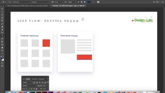Toggle Quick Mask mode
The height and width of the screenshot is (93, 165).
tap(2, 63)
